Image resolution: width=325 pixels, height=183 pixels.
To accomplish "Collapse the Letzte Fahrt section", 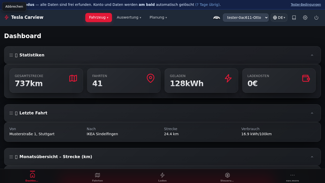I will tap(312, 113).
